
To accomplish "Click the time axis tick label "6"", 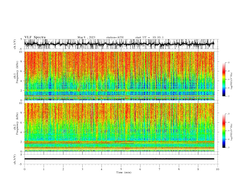I will pos(140,169).
